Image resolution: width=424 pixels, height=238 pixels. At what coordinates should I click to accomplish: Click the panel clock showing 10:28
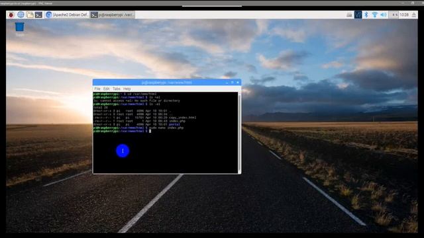point(404,15)
